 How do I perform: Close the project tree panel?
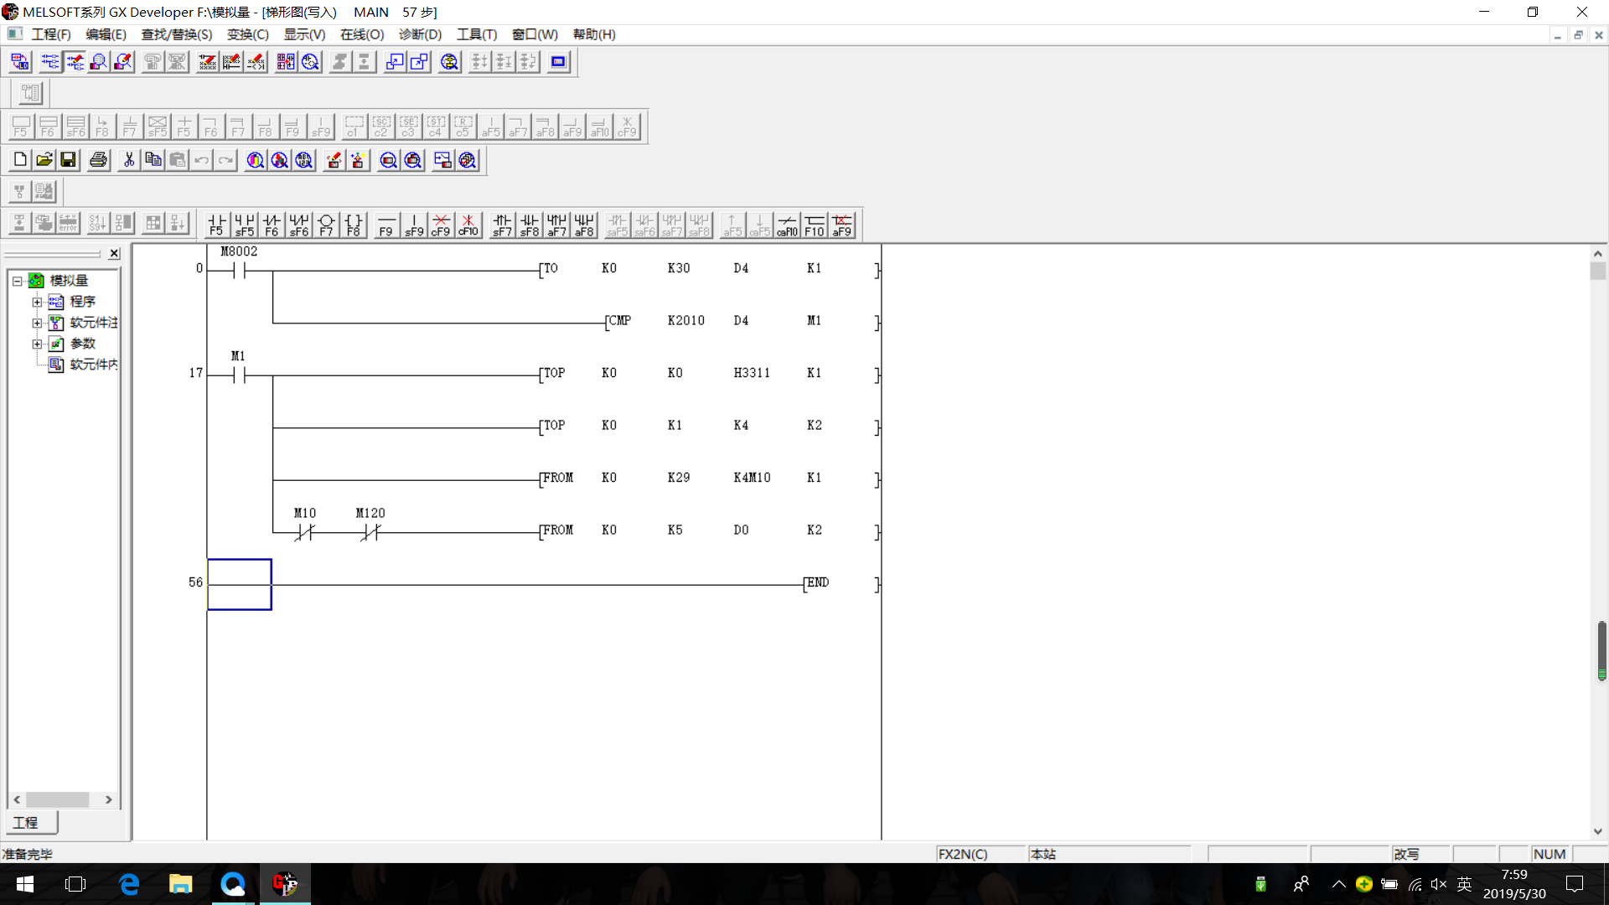pyautogui.click(x=114, y=253)
